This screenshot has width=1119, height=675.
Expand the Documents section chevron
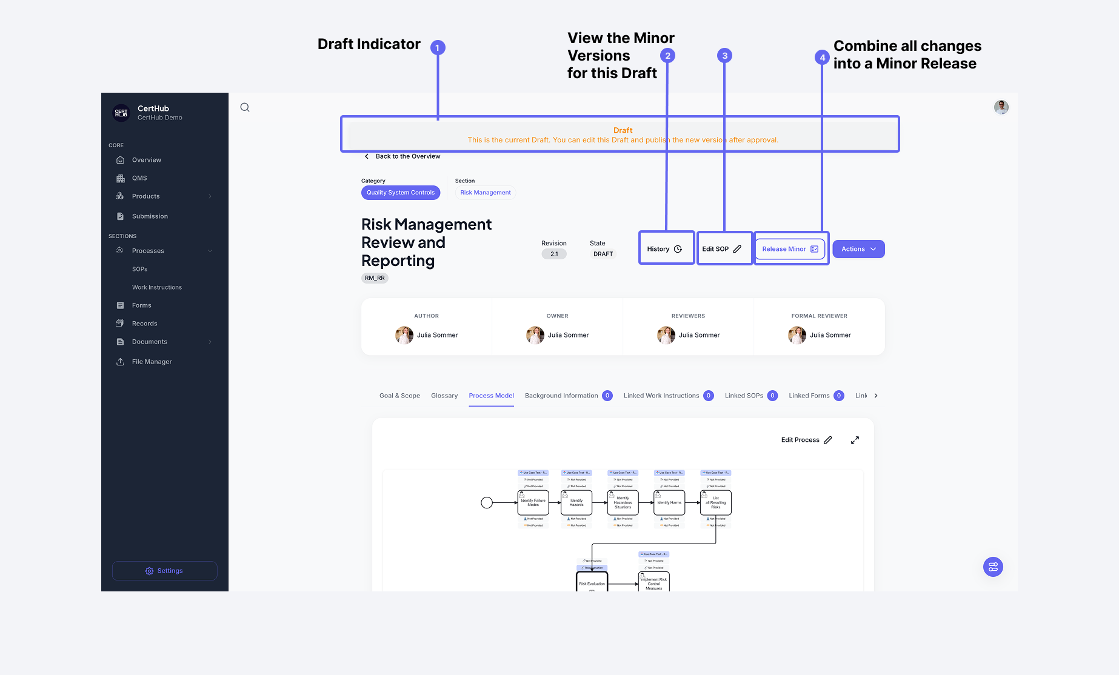click(x=210, y=341)
